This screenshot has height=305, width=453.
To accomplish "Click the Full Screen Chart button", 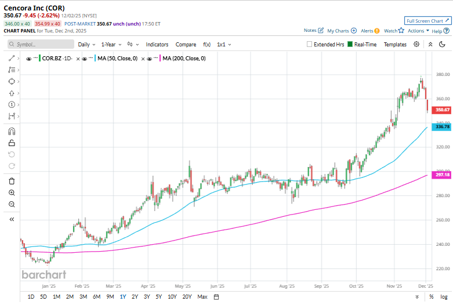I will coord(427,20).
